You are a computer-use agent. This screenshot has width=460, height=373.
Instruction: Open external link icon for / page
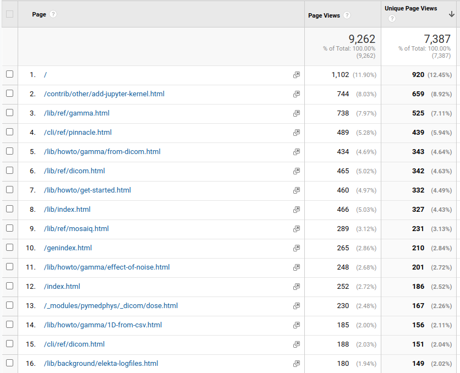(297, 75)
